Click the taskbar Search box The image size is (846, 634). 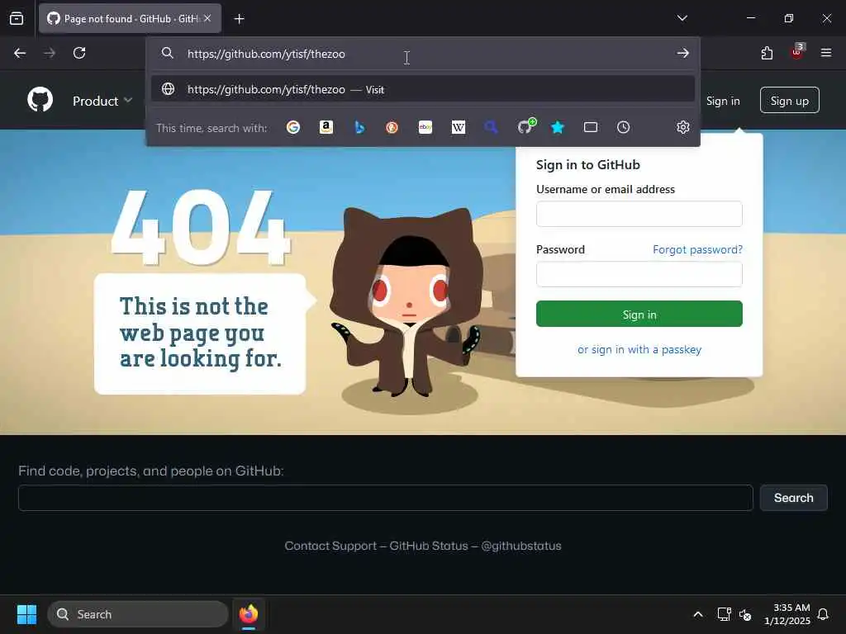tap(138, 614)
